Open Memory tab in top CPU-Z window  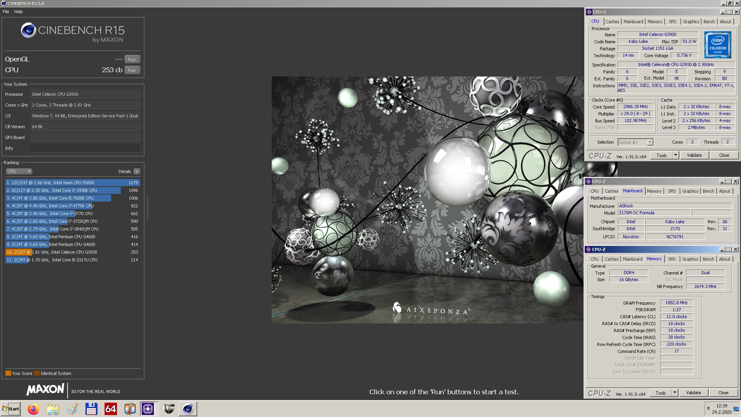coord(655,22)
